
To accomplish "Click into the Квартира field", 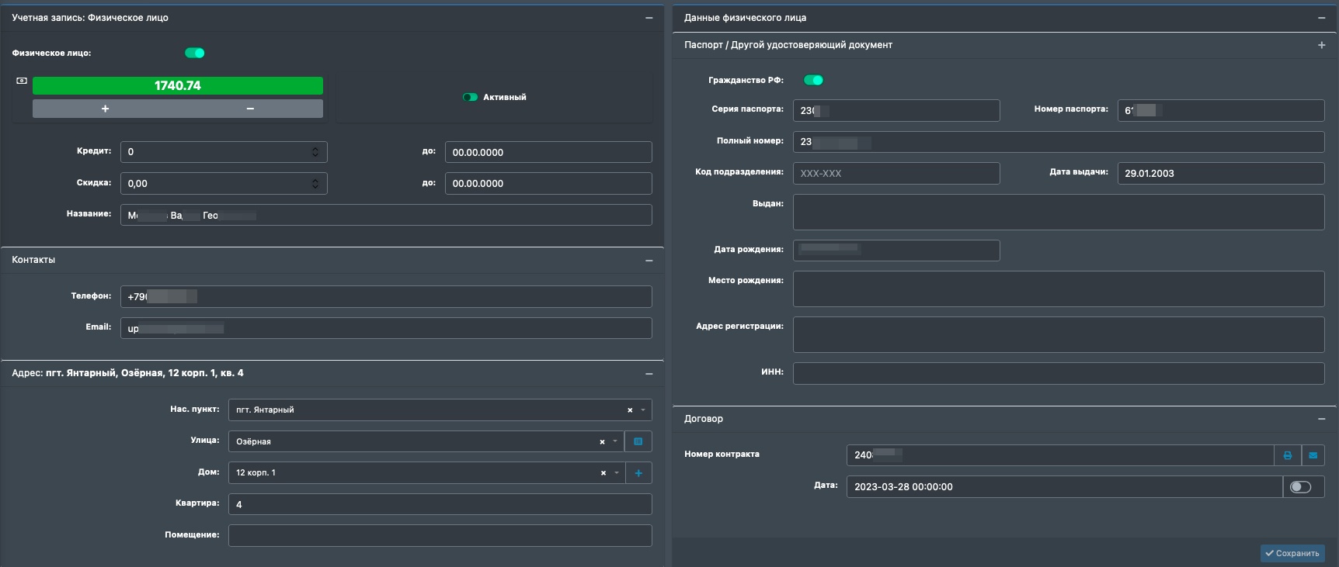I will coord(440,504).
